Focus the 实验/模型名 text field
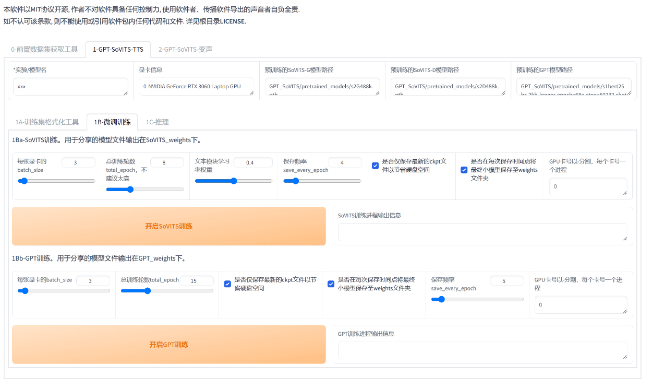Image resolution: width=652 pixels, height=388 pixels. click(70, 87)
